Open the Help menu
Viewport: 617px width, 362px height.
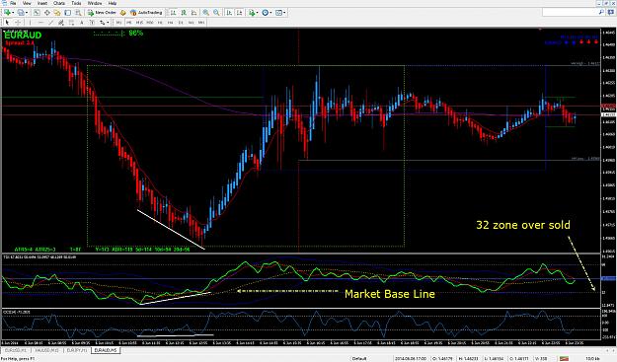(113, 3)
